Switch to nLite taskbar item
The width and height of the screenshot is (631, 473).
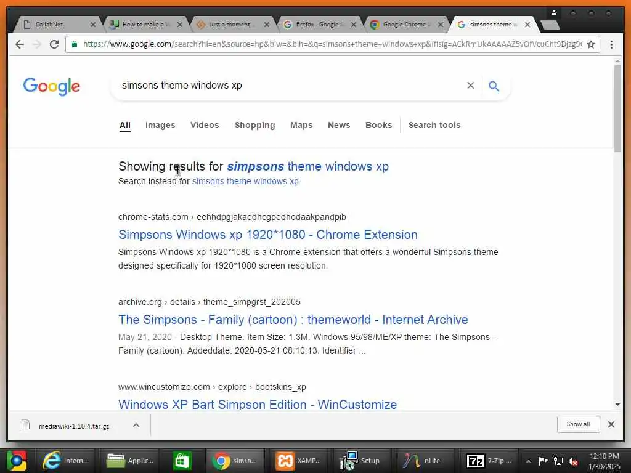click(x=423, y=461)
